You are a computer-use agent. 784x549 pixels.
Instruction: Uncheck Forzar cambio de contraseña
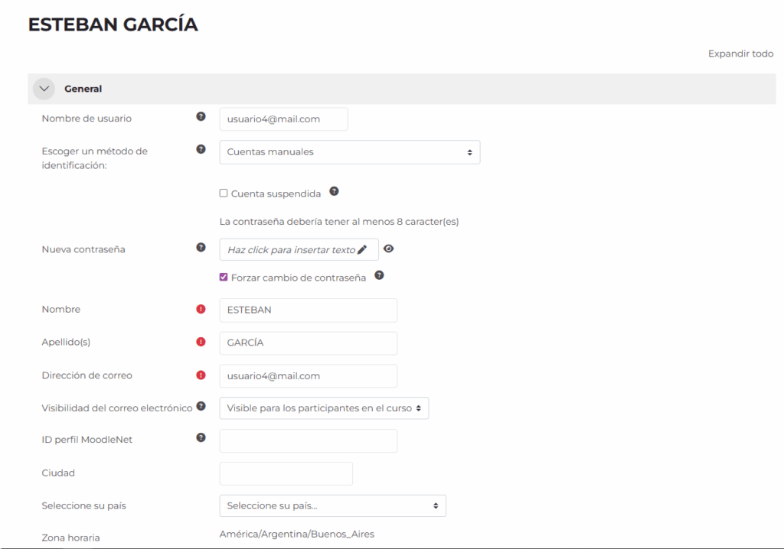tap(224, 278)
